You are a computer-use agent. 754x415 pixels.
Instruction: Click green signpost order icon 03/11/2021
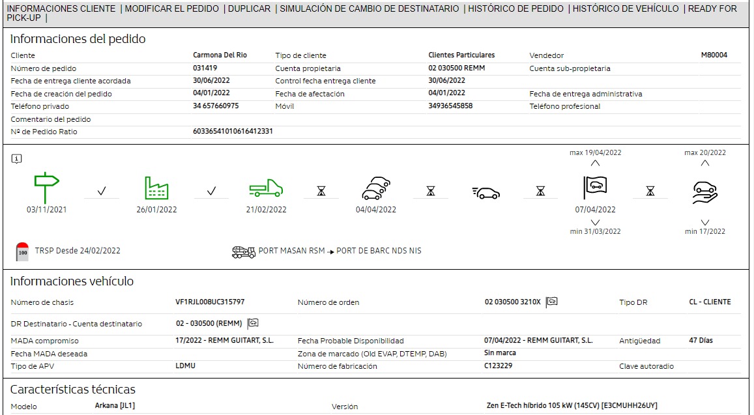tap(46, 188)
